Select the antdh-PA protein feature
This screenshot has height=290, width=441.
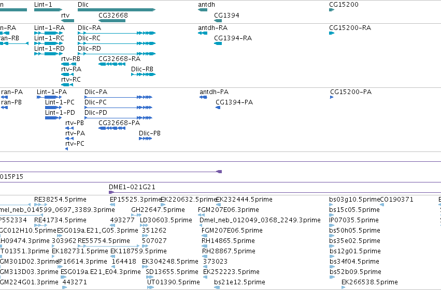(x=203, y=97)
